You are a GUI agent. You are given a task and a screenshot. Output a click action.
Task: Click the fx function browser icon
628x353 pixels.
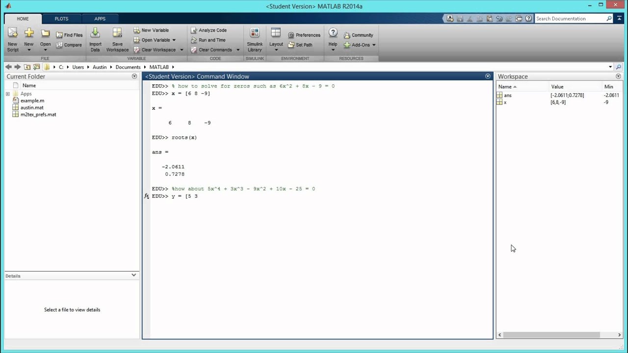click(146, 196)
